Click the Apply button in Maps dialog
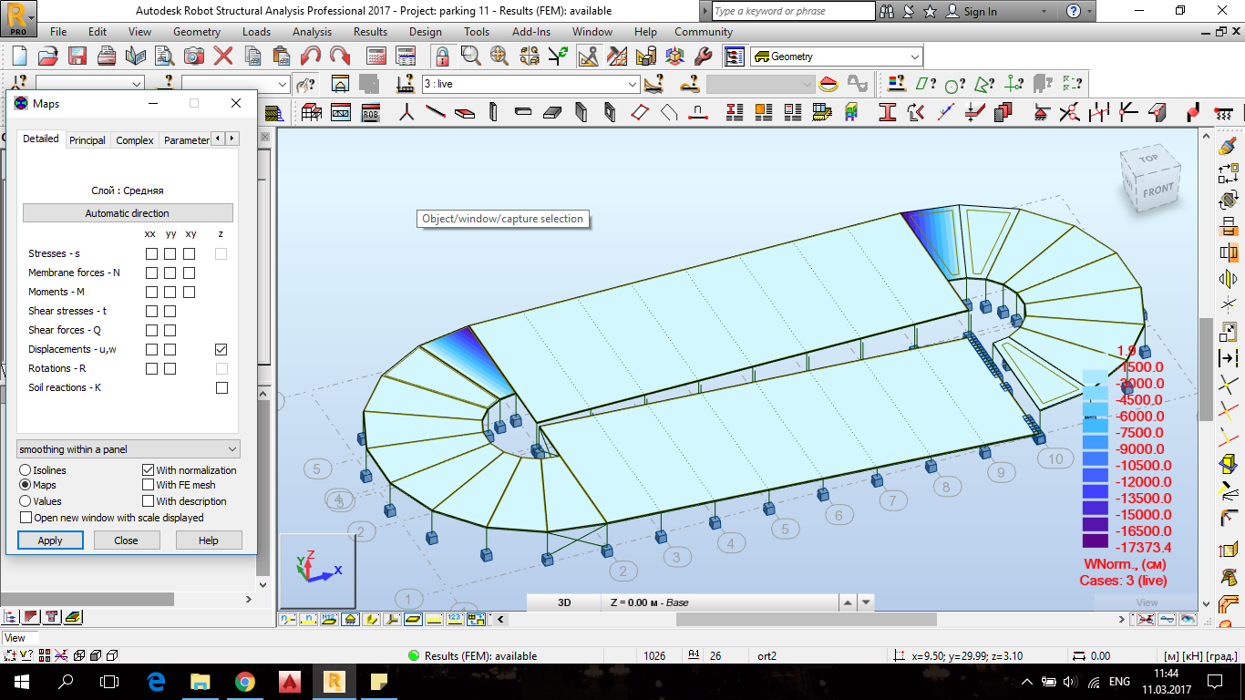 (x=50, y=540)
